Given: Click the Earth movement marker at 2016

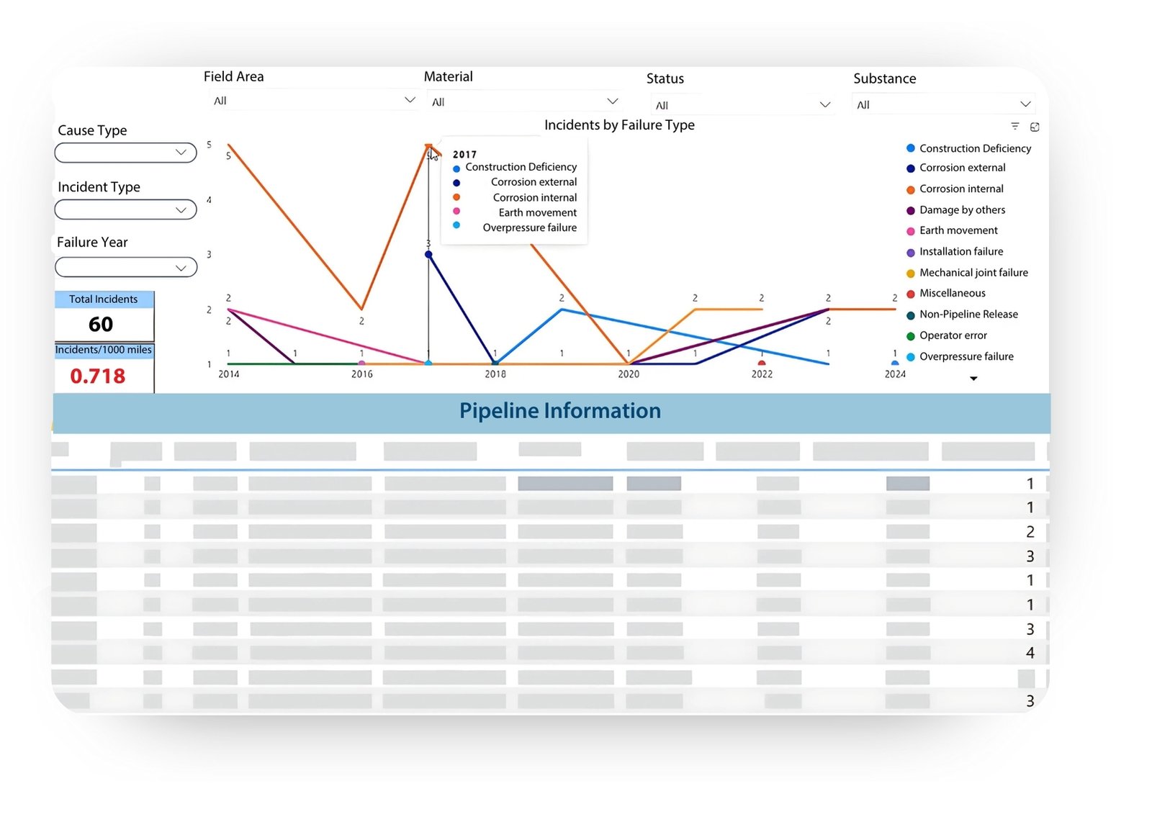Looking at the screenshot, I should 361,363.
